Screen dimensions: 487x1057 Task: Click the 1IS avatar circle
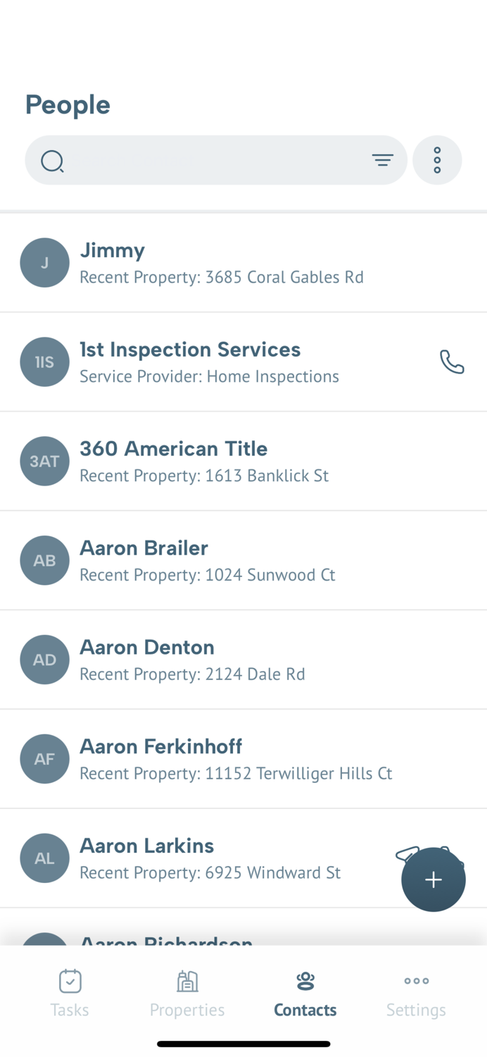[x=44, y=361]
